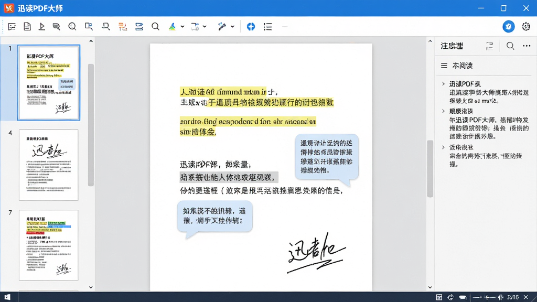Viewport: 537px width, 302px height.
Task: Open the signature pen dropdown arrow
Action: point(232,26)
